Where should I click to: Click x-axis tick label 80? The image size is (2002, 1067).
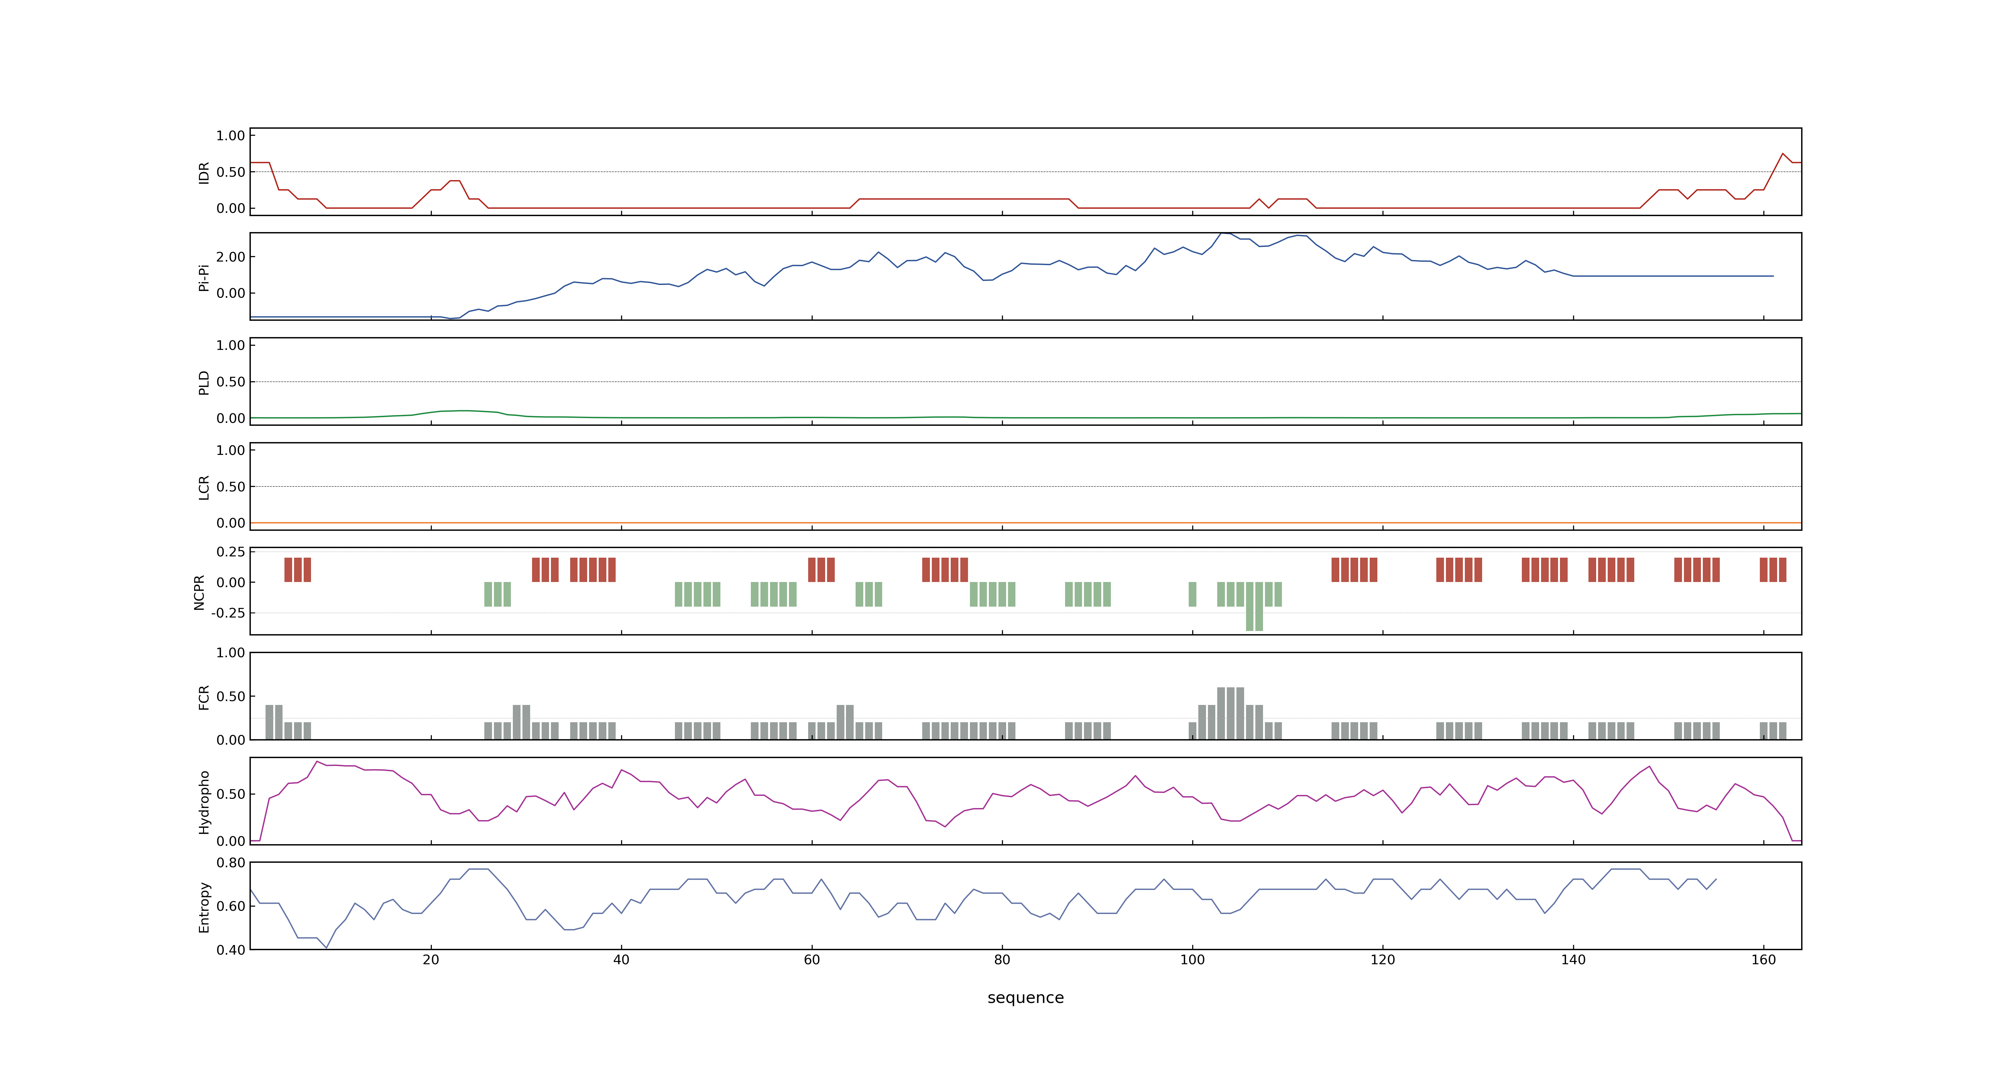point(1002,960)
